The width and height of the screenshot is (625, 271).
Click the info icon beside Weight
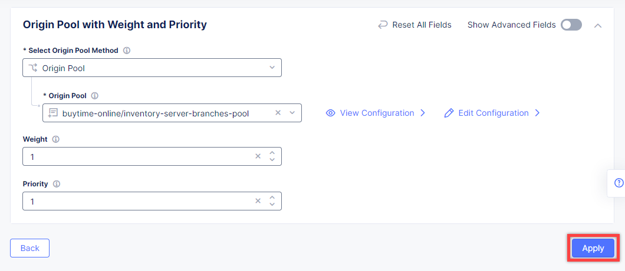[x=56, y=139]
